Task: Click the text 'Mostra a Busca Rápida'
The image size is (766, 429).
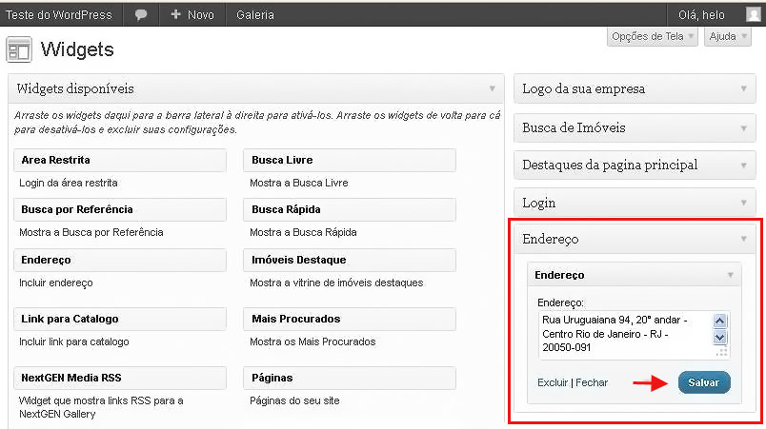Action: (x=303, y=232)
